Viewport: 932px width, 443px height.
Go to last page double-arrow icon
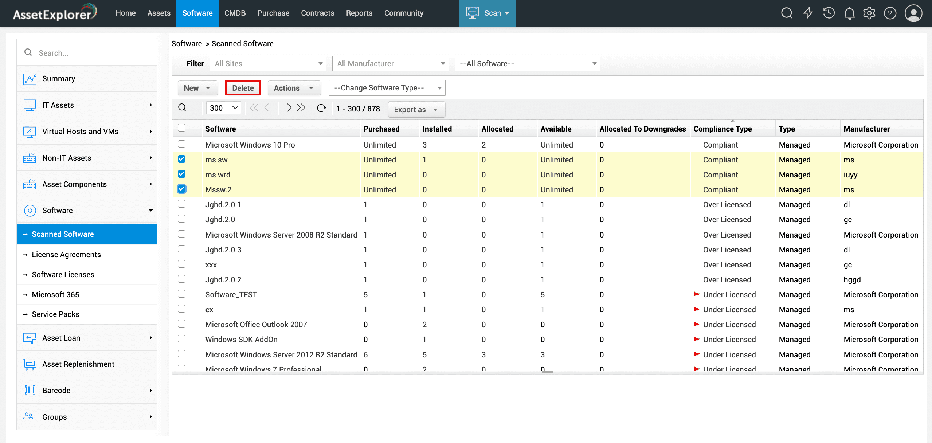click(301, 108)
